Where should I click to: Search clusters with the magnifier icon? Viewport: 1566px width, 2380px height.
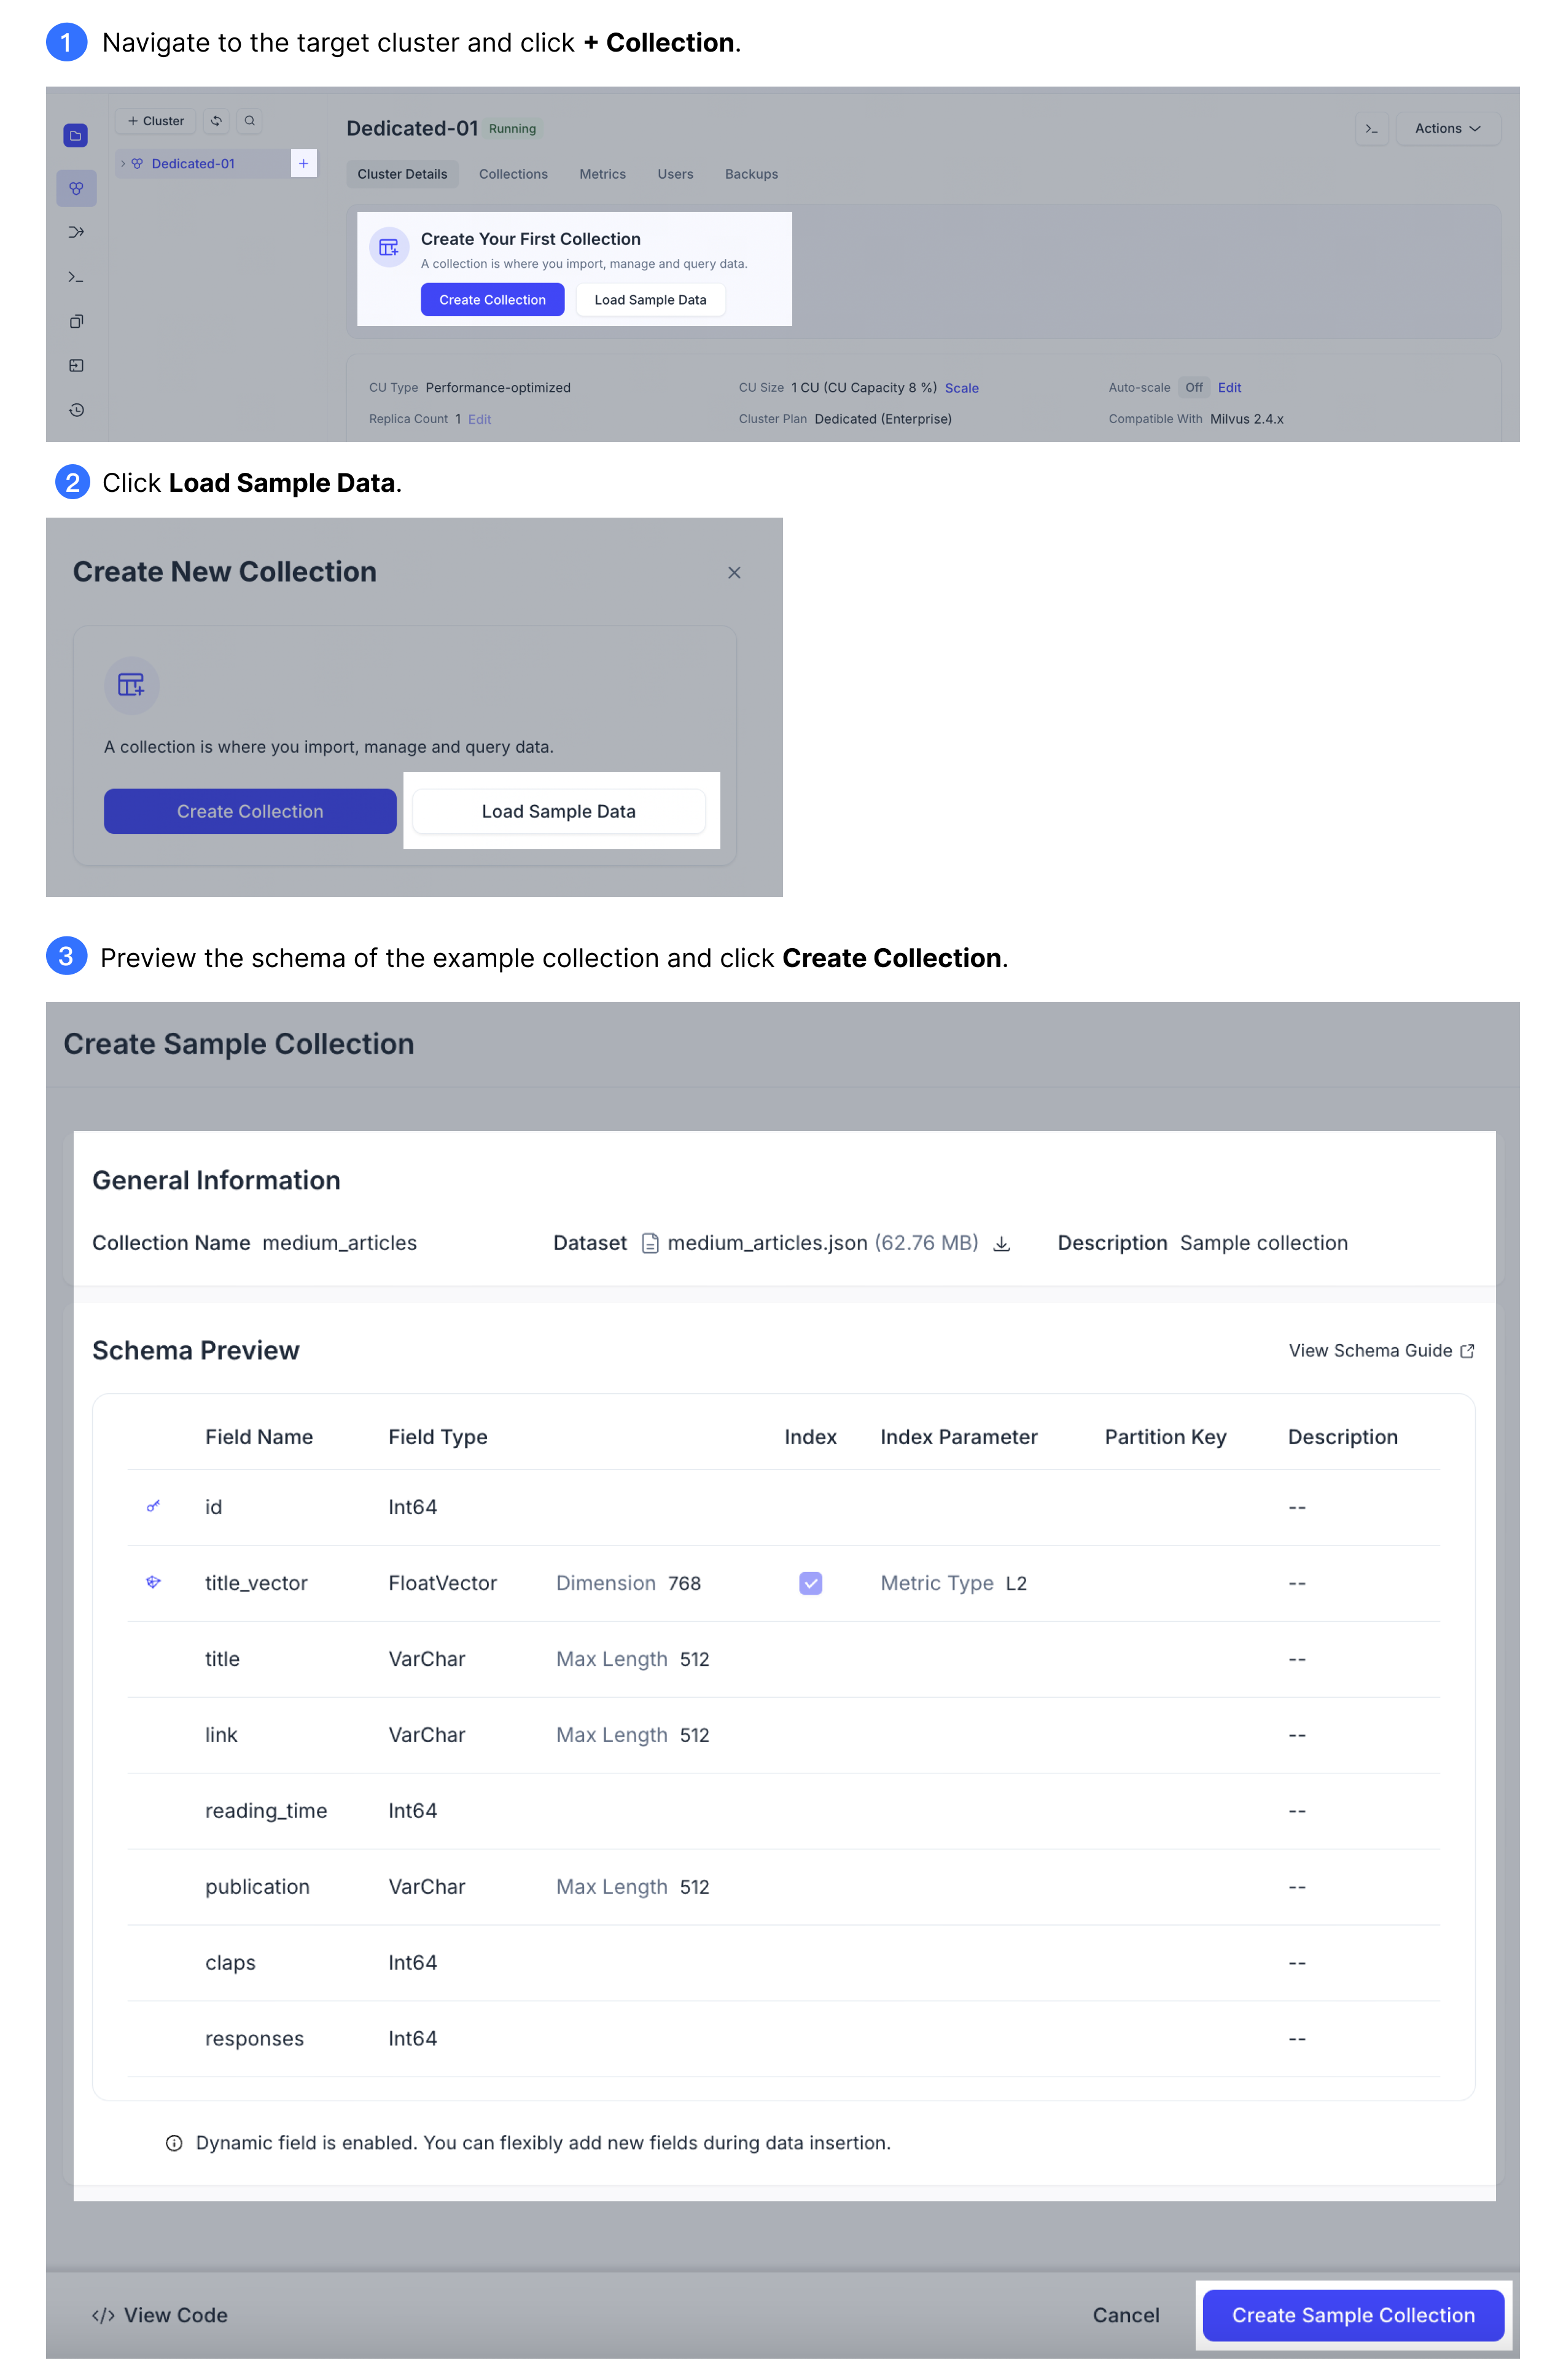250,121
